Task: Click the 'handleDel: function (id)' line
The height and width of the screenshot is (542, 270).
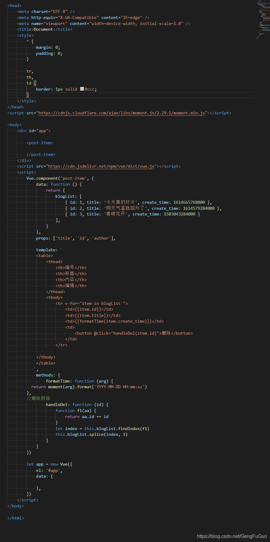Action: click(77, 405)
